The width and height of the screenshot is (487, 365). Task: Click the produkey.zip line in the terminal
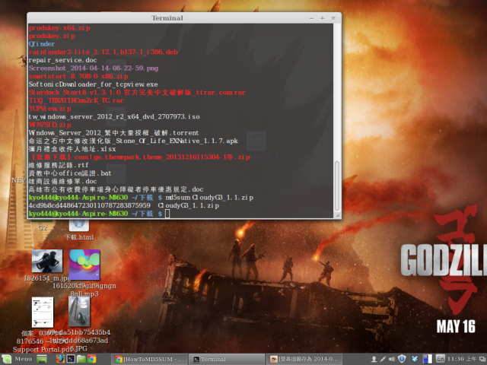(52, 36)
